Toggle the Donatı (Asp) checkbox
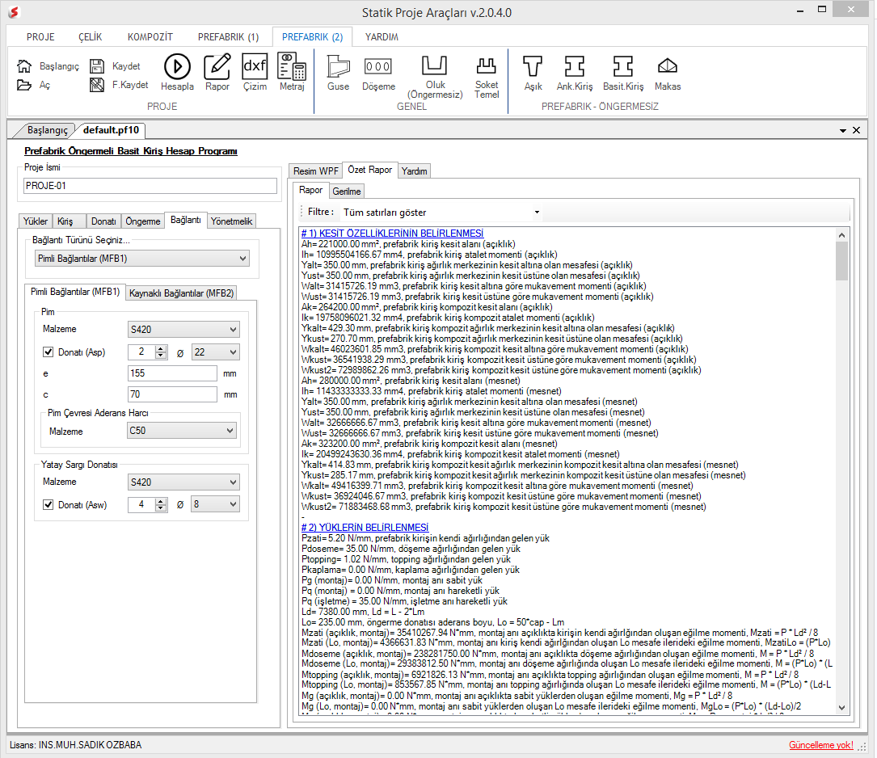The image size is (877, 758). (48, 352)
